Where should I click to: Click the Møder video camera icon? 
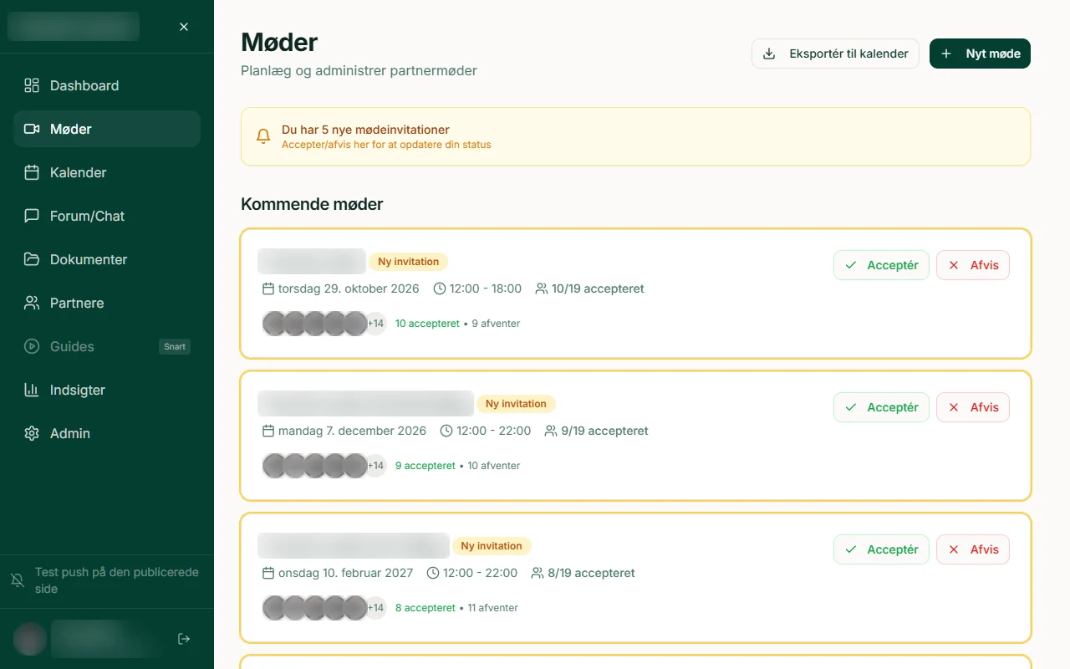pos(32,129)
